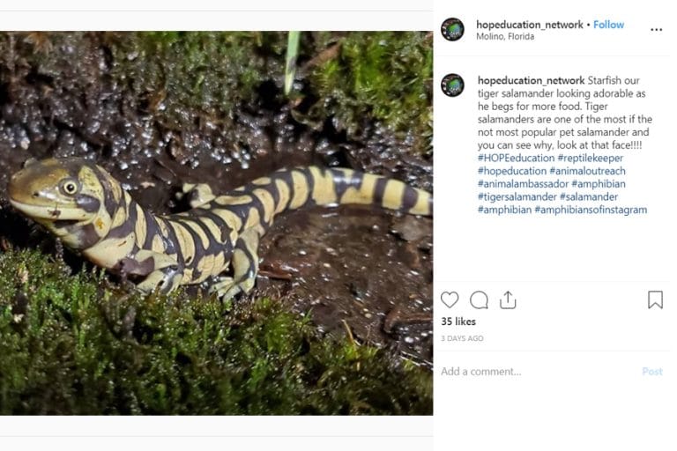Share the post using share icon
The image size is (677, 451).
pyautogui.click(x=508, y=299)
